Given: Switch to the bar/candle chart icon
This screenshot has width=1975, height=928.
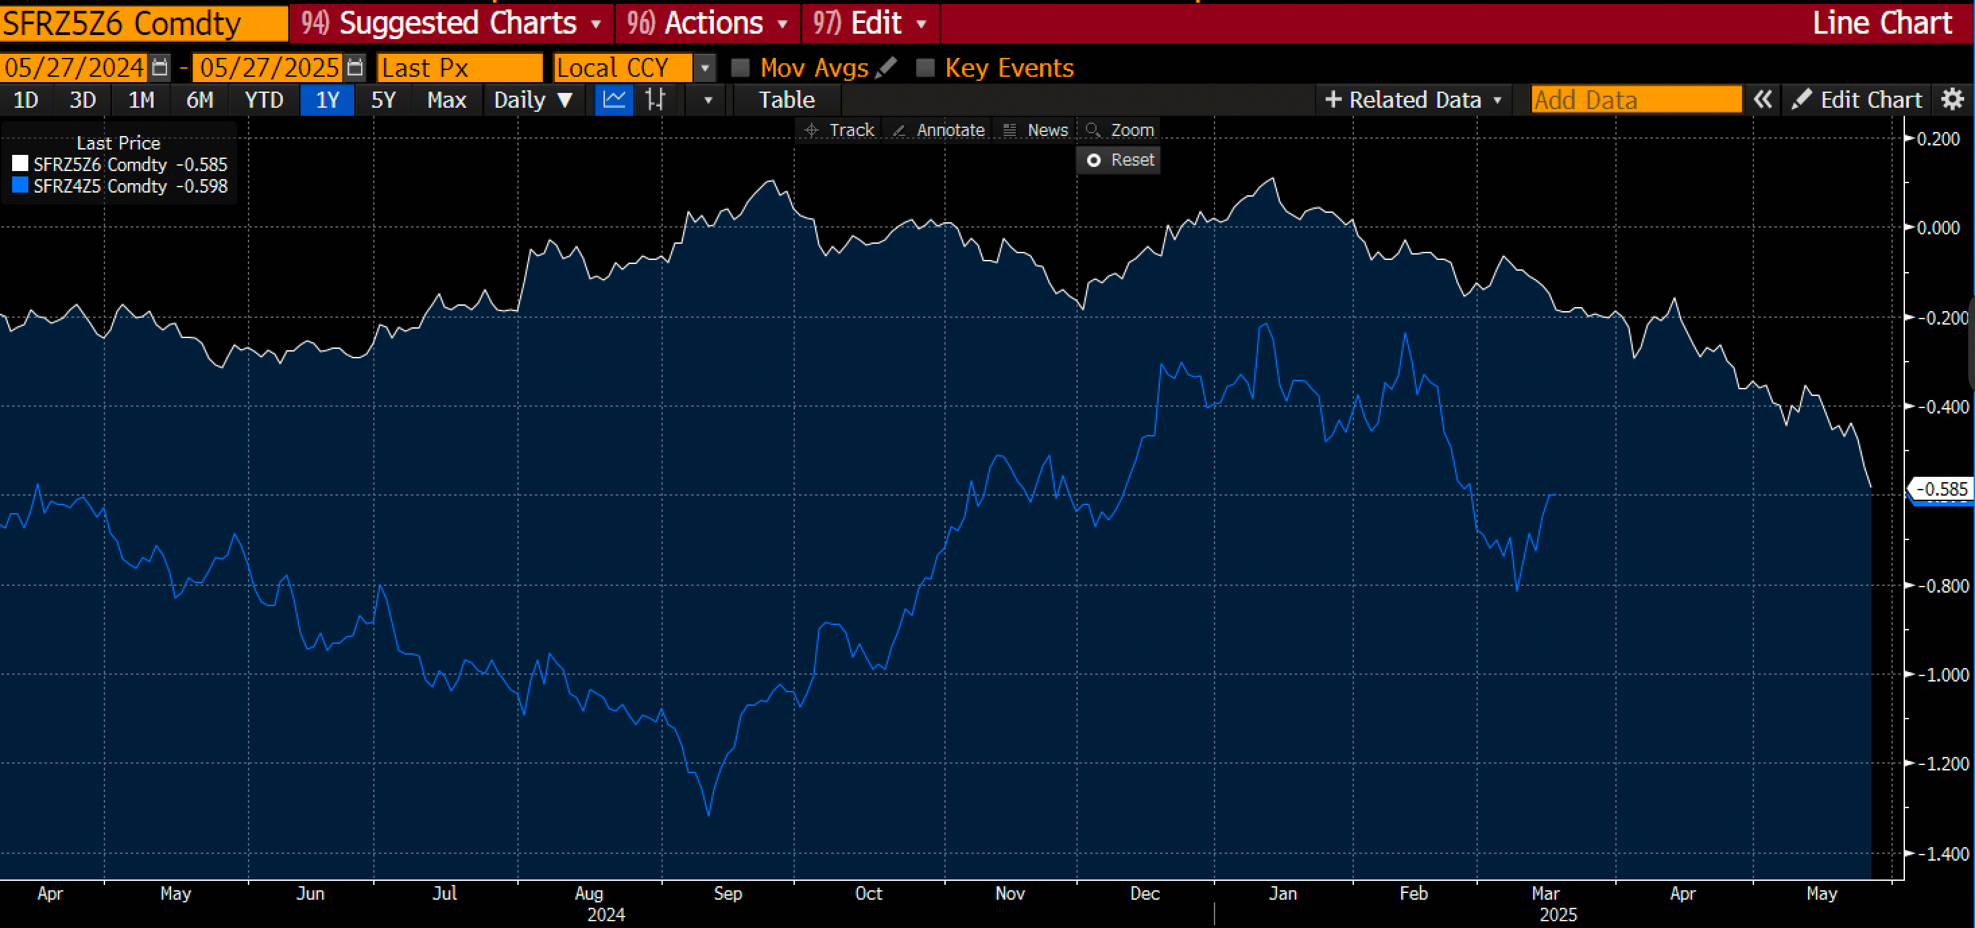Looking at the screenshot, I should coord(655,100).
